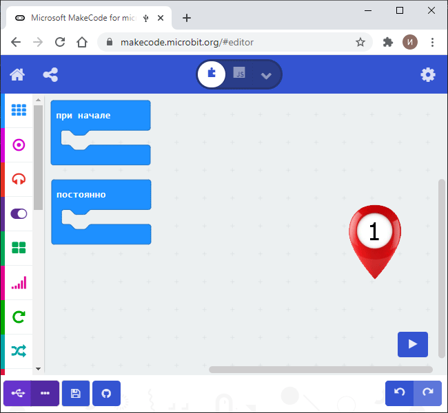448x413 pixels.
Task: Select the 'при начале' block
Action: pyautogui.click(x=101, y=116)
